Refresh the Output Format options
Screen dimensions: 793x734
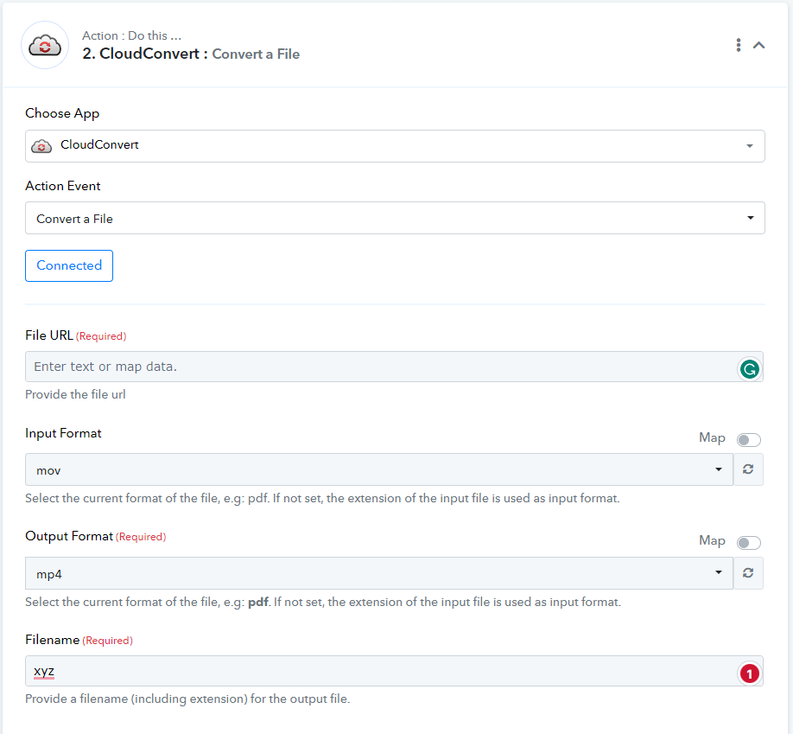[x=748, y=573]
